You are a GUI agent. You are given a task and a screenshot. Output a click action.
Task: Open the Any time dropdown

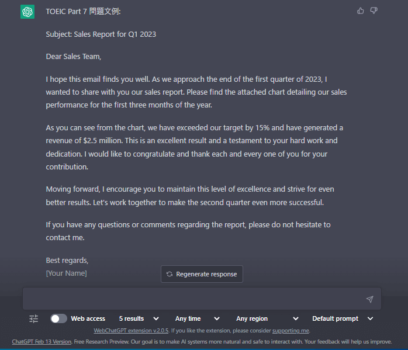[x=198, y=318]
